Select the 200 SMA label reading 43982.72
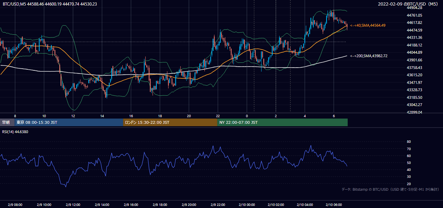Viewport: 443px width, 208px height. coord(369,56)
